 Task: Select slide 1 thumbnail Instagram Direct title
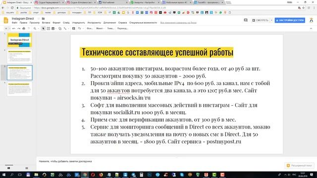[20, 40]
